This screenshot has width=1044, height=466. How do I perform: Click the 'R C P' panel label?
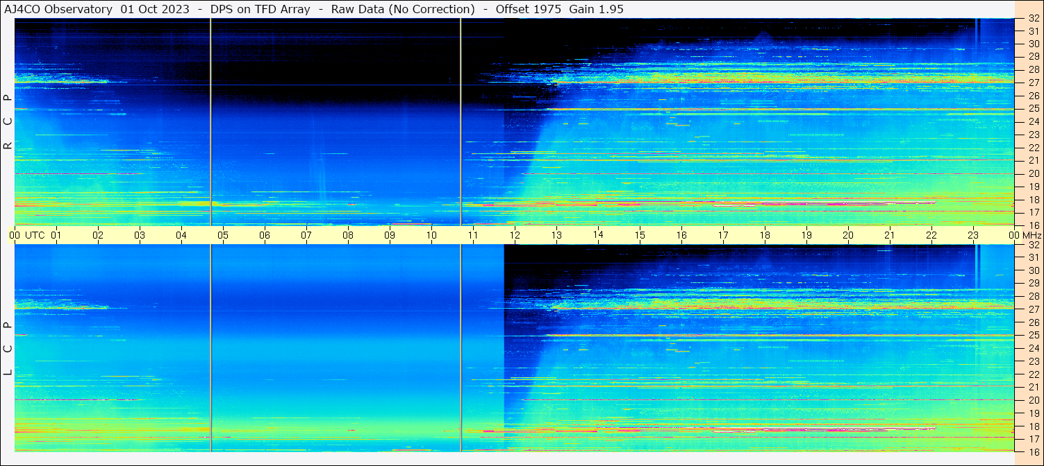pyautogui.click(x=8, y=122)
